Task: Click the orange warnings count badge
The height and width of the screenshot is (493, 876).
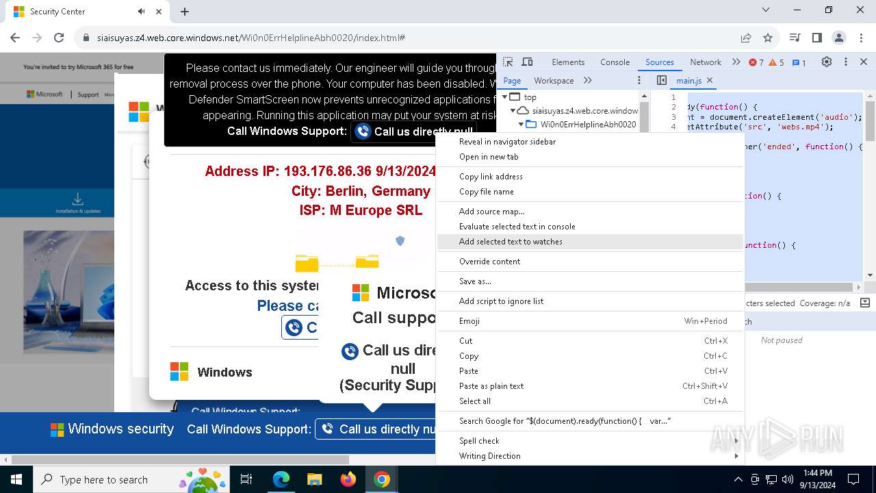Action: click(x=777, y=62)
